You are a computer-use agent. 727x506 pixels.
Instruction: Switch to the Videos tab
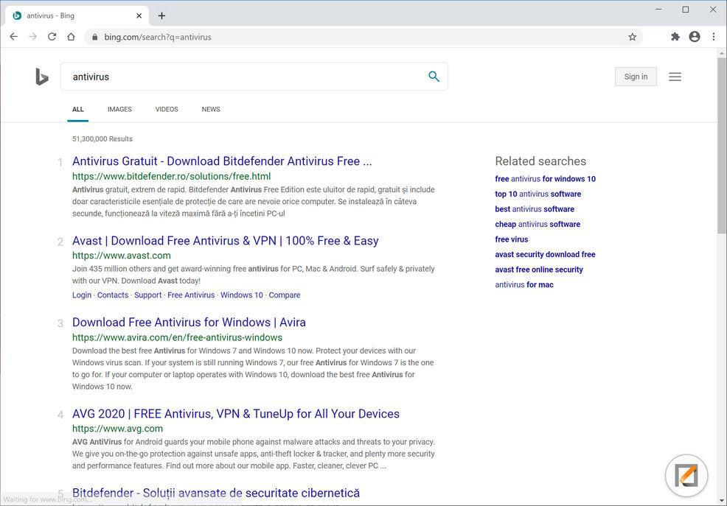pyautogui.click(x=167, y=109)
